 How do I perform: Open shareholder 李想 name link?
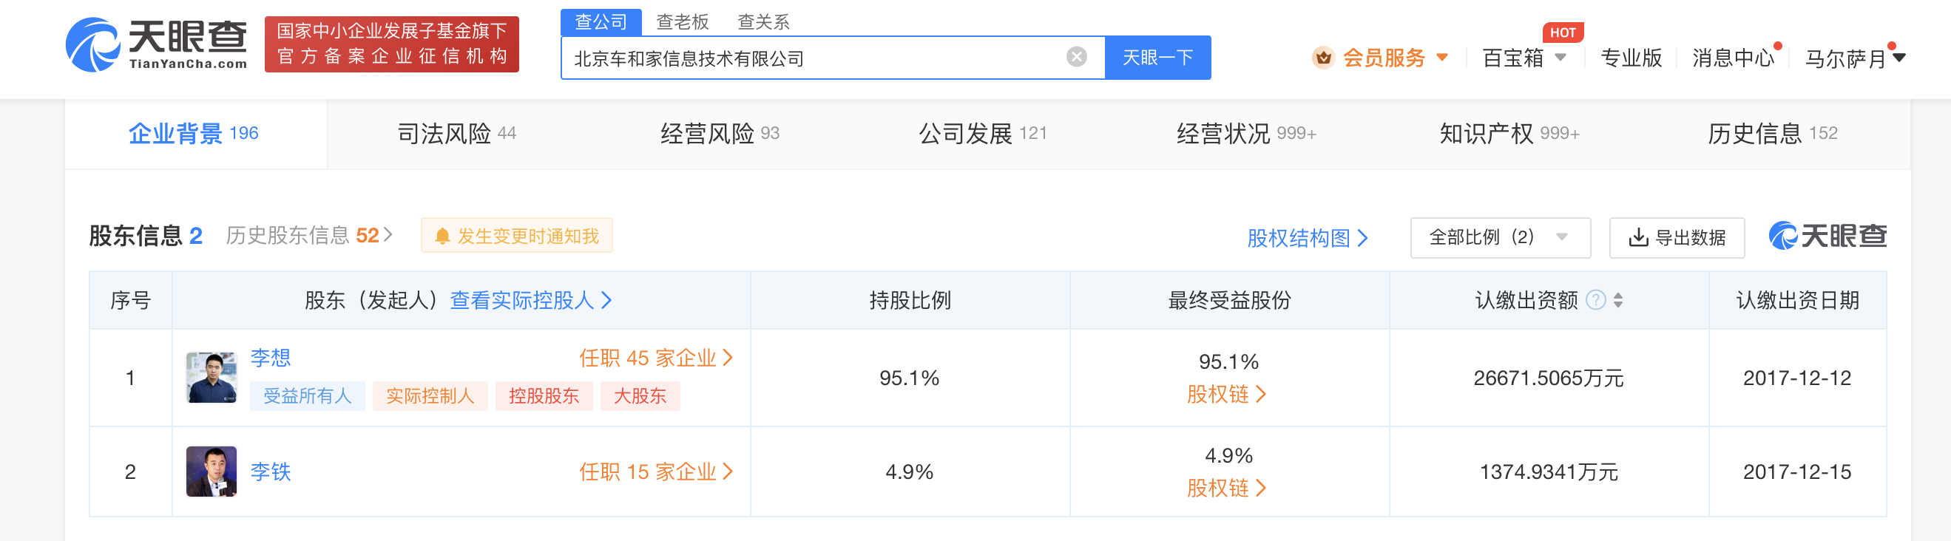[271, 358]
